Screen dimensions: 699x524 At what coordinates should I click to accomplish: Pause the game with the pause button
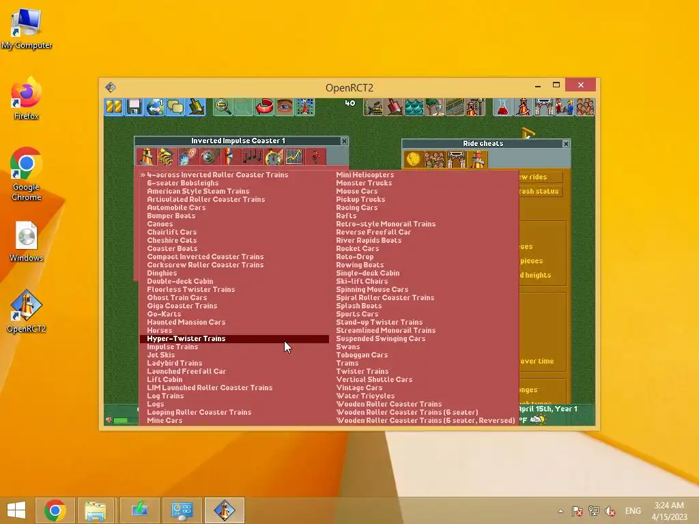114,107
